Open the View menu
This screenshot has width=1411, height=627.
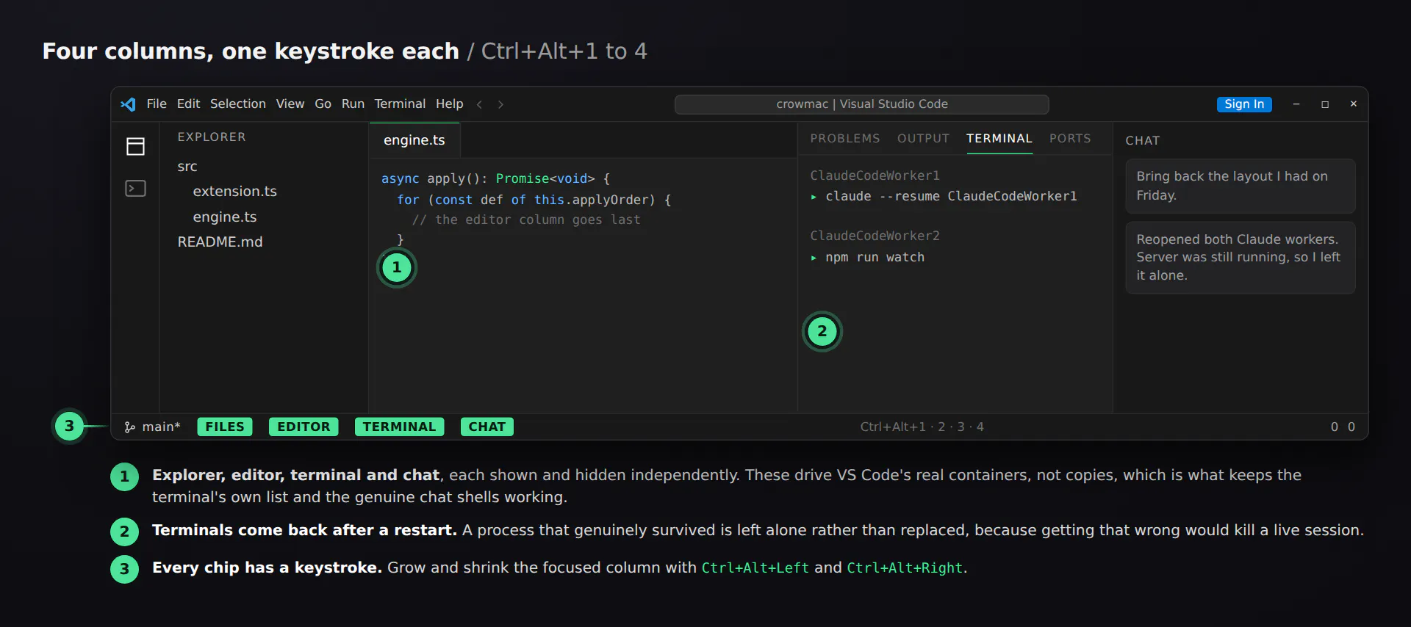click(290, 104)
